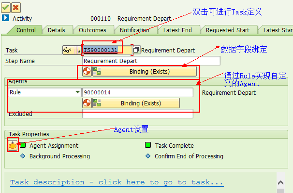Open the Agent Assignment settings icon
The height and width of the screenshot is (193, 293).
click(x=13, y=145)
